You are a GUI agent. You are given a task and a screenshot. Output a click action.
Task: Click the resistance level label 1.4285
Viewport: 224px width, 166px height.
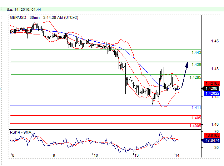click(195, 77)
